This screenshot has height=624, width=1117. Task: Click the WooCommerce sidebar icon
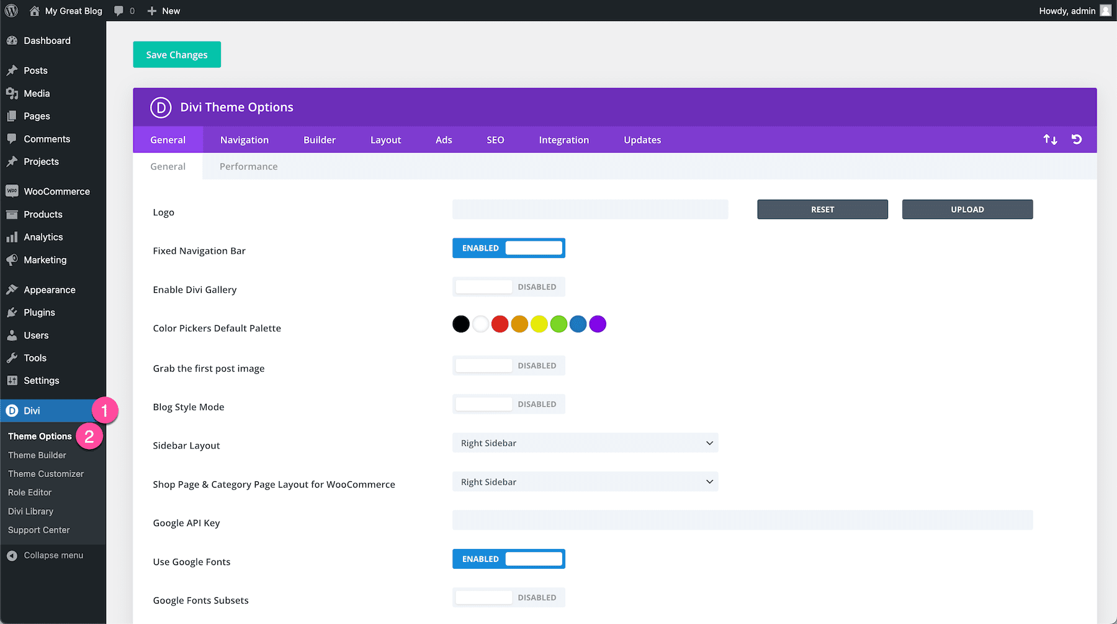12,191
